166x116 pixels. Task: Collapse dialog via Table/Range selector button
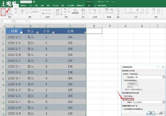[164, 77]
